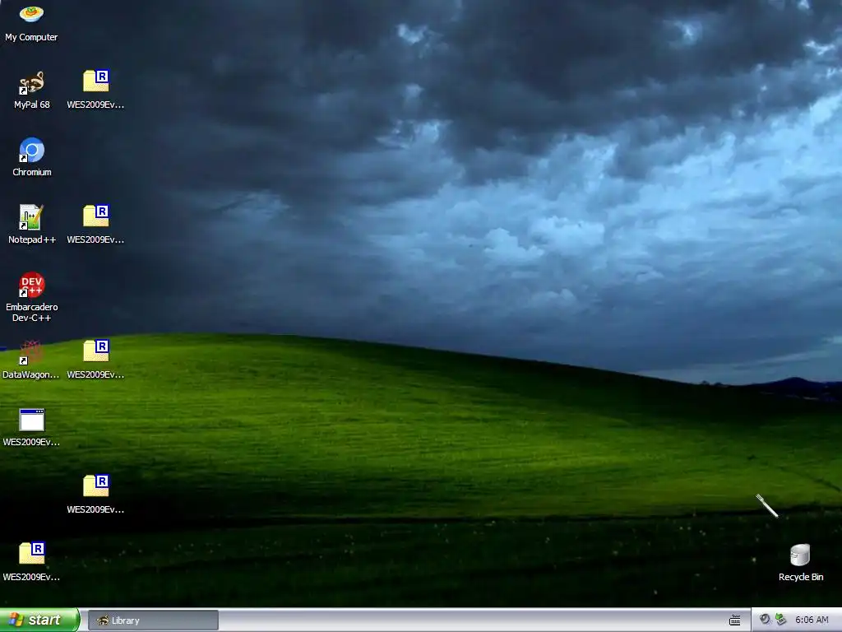Image resolution: width=842 pixels, height=632 pixels.
Task: Select the MyPal 68 browser shortcut
Action: coord(32,91)
